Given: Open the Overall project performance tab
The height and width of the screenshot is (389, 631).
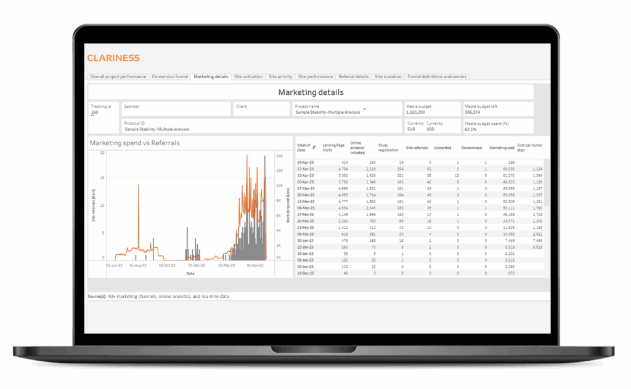Looking at the screenshot, I should coord(118,77).
